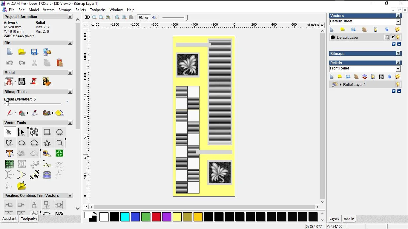Select the Create Star vector tool

tap(47, 143)
